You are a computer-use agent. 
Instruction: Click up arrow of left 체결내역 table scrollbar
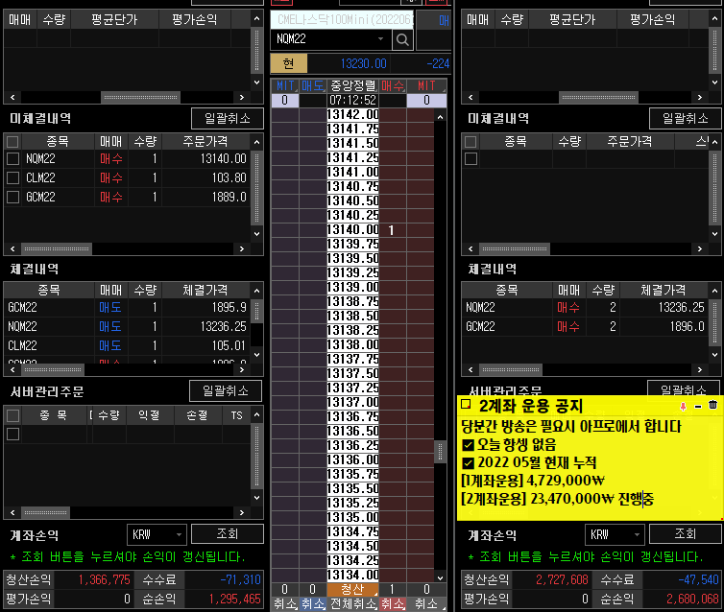pyautogui.click(x=256, y=291)
